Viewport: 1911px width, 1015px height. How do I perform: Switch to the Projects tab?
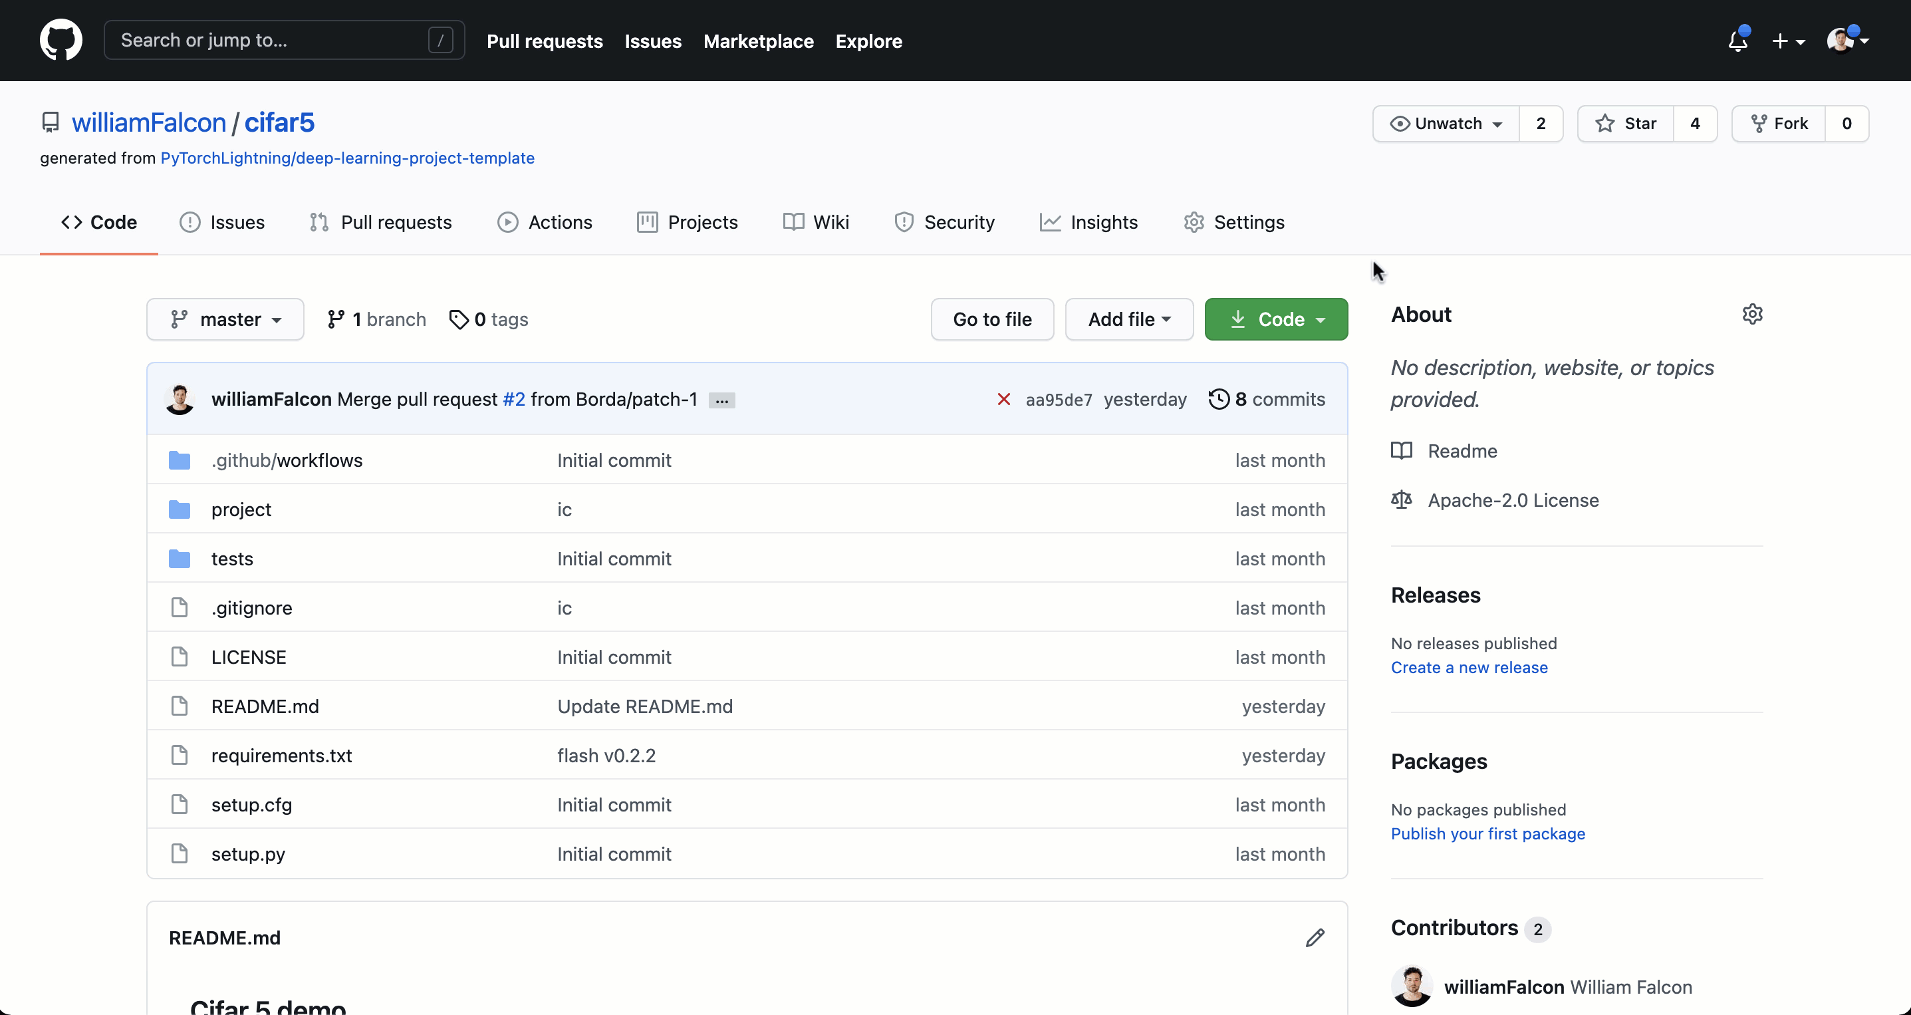687,222
